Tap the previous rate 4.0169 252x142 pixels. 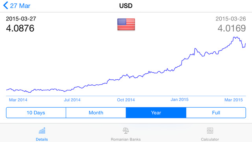click(232, 28)
